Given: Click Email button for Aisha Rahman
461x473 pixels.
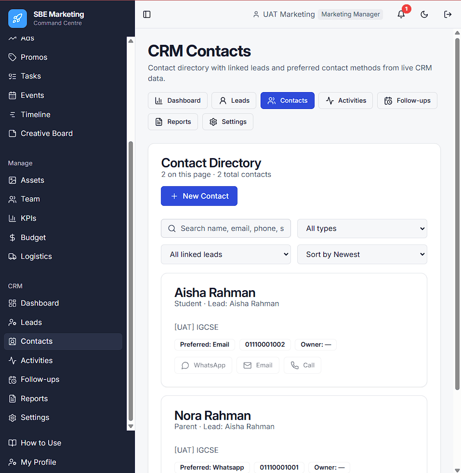Looking at the screenshot, I should (258, 365).
